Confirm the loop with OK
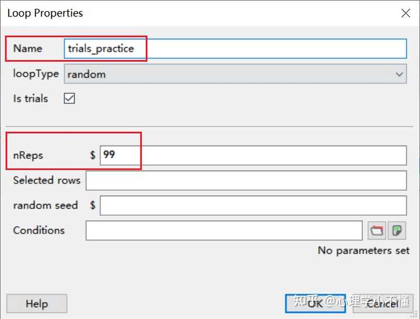 point(315,303)
